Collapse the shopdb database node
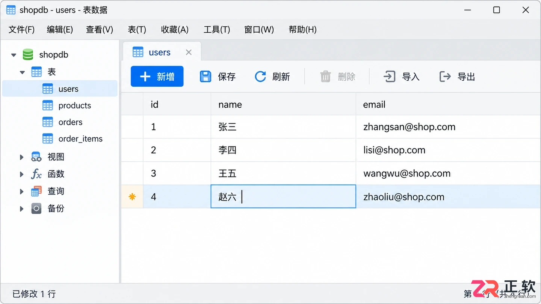 [14, 55]
